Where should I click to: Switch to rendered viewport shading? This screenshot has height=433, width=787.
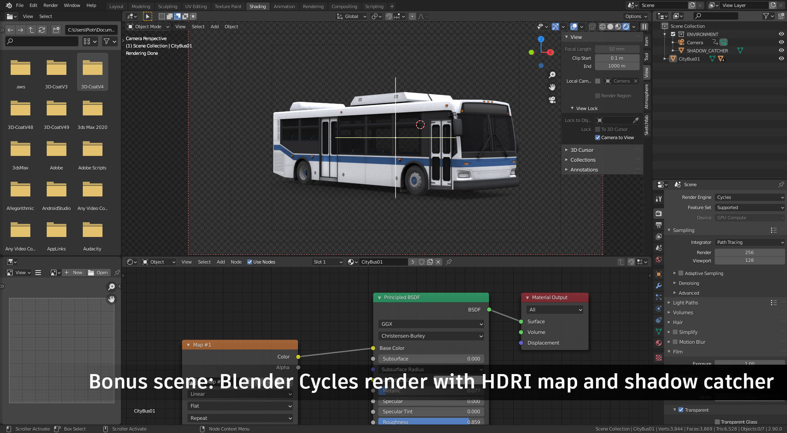click(x=626, y=27)
